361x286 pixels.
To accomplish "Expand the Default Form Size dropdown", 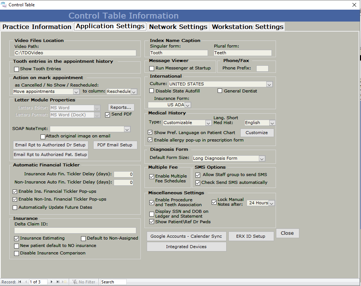I will [x=262, y=159].
